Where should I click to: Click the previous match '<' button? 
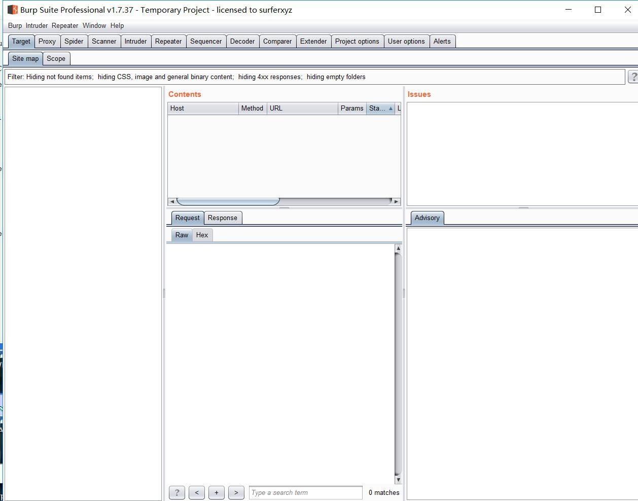(197, 492)
